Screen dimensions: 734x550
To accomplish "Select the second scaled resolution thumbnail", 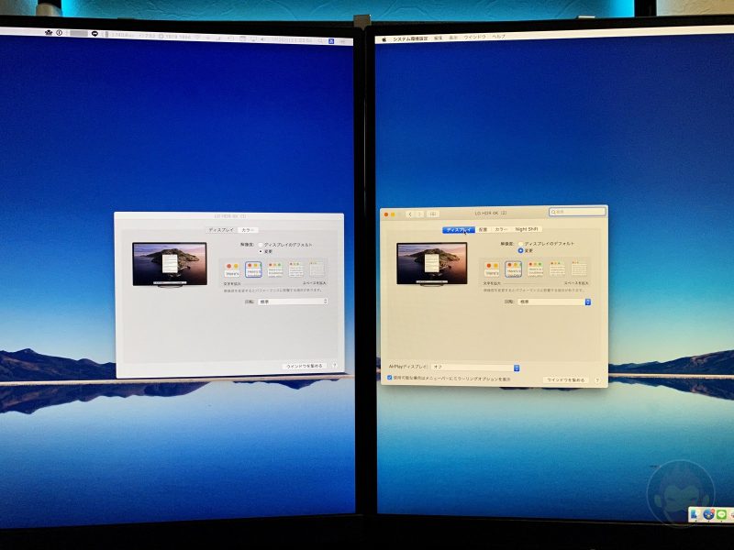I will pyautogui.click(x=513, y=269).
